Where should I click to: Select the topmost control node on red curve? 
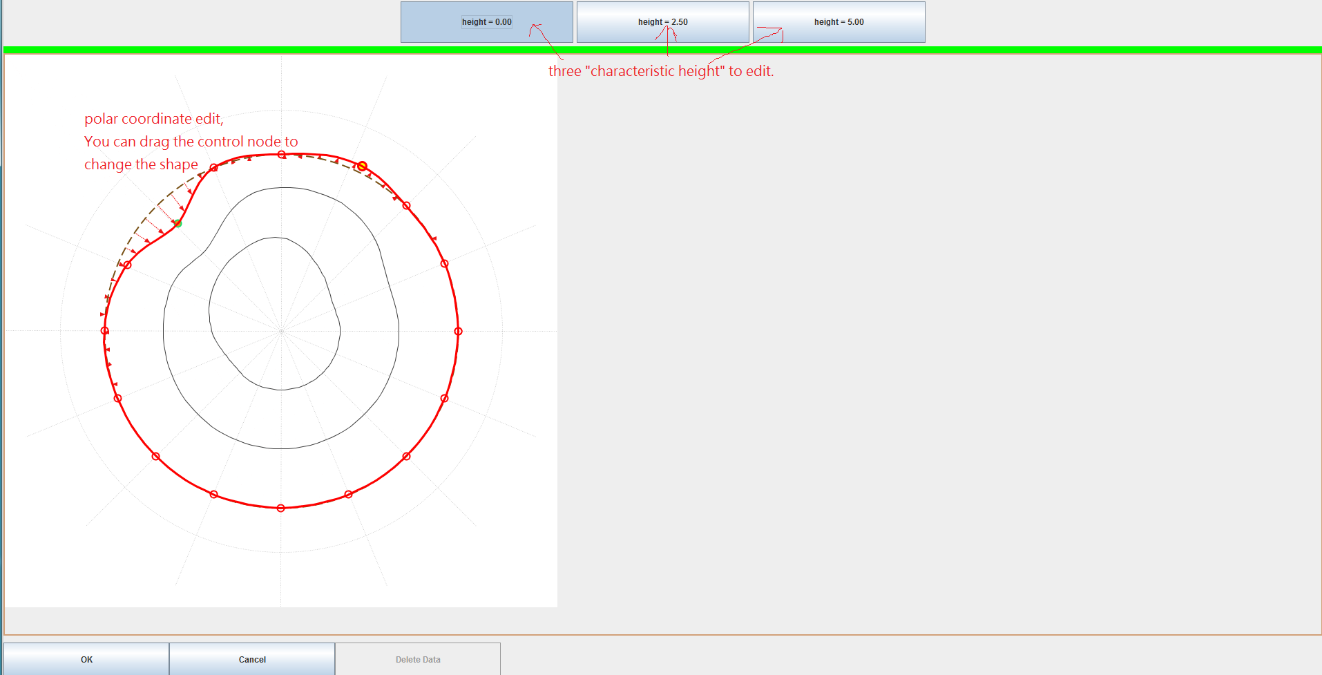click(282, 155)
